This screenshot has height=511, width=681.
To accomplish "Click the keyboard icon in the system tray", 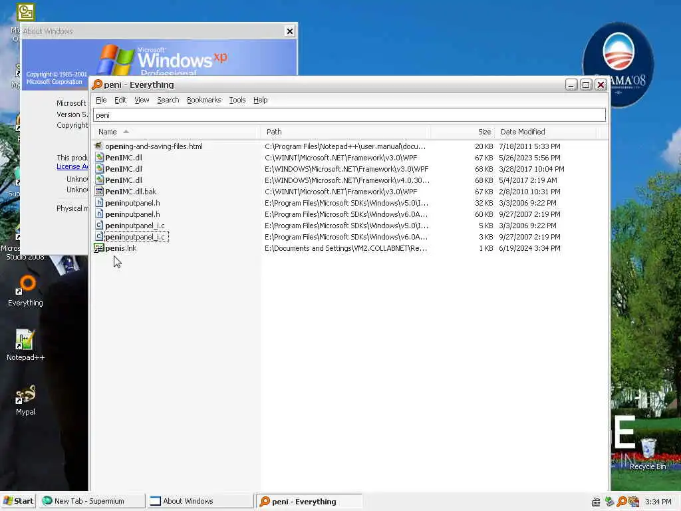I will click(596, 502).
